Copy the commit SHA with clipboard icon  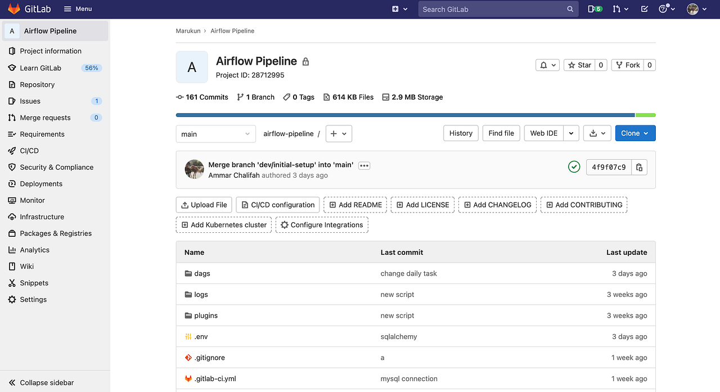[639, 166]
